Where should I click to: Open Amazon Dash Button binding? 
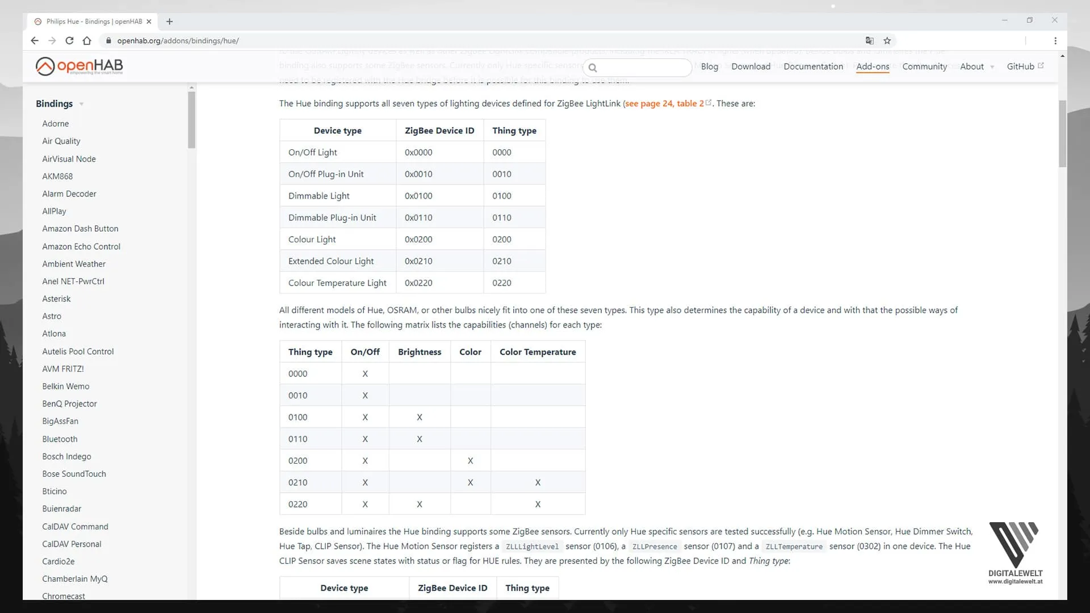[x=80, y=229]
